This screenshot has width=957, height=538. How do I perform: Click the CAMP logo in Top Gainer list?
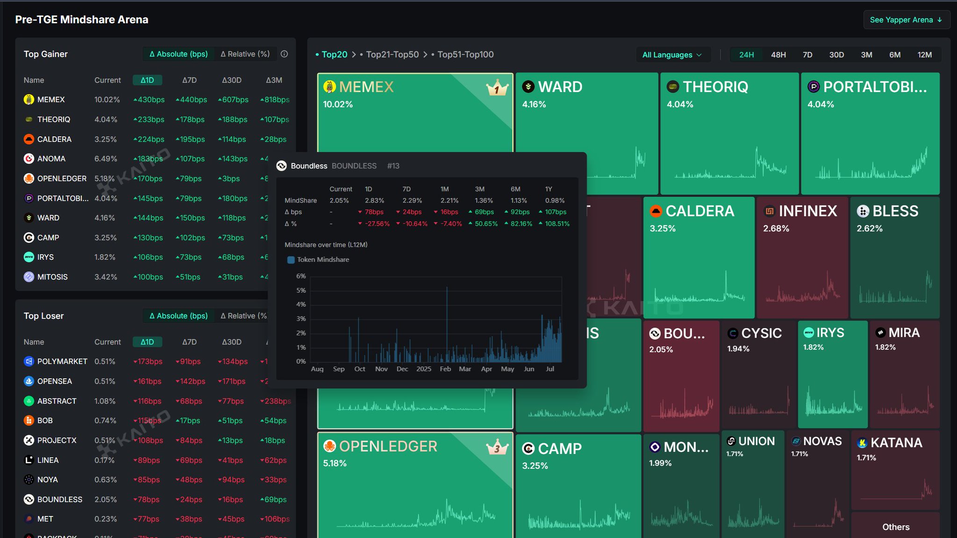(29, 238)
